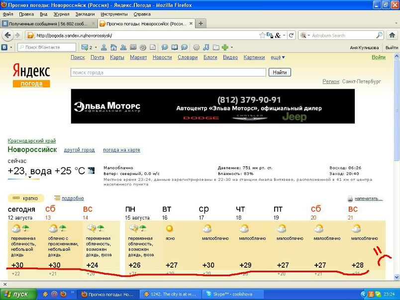400x300 pixels.
Task: Switch to the подробно detailed forecast
Action: pyautogui.click(x=69, y=198)
